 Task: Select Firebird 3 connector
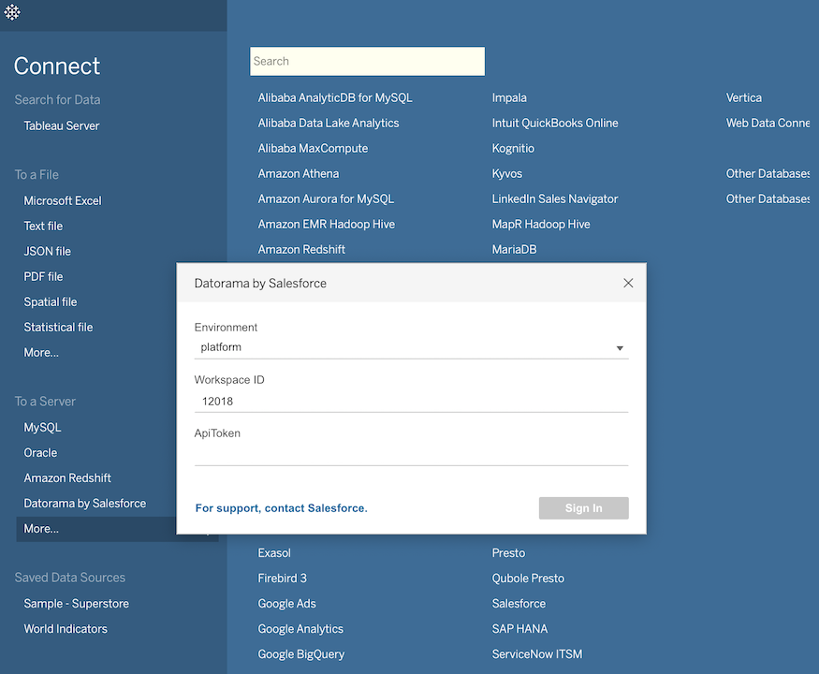(282, 579)
